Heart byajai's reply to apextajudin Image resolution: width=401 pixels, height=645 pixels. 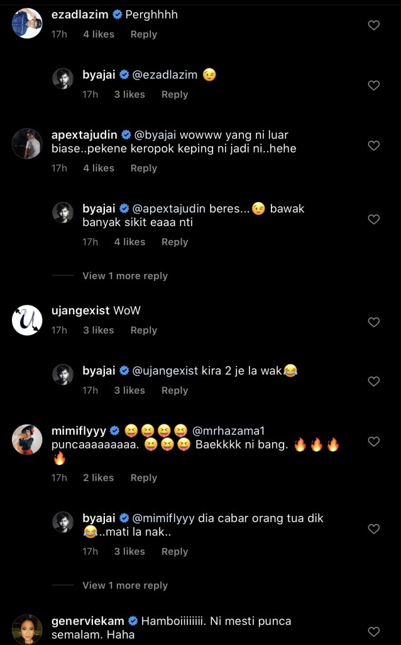coord(373,220)
